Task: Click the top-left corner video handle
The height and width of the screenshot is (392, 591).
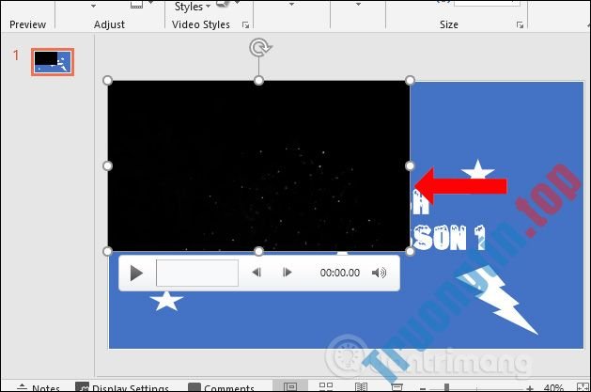Action: tap(107, 80)
